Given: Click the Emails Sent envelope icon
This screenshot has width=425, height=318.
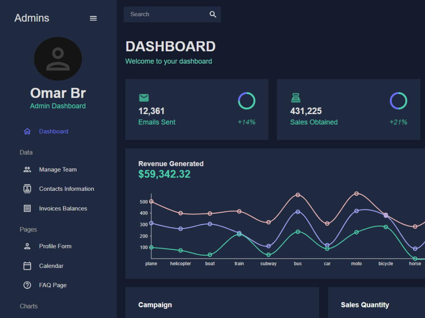Looking at the screenshot, I should (144, 98).
